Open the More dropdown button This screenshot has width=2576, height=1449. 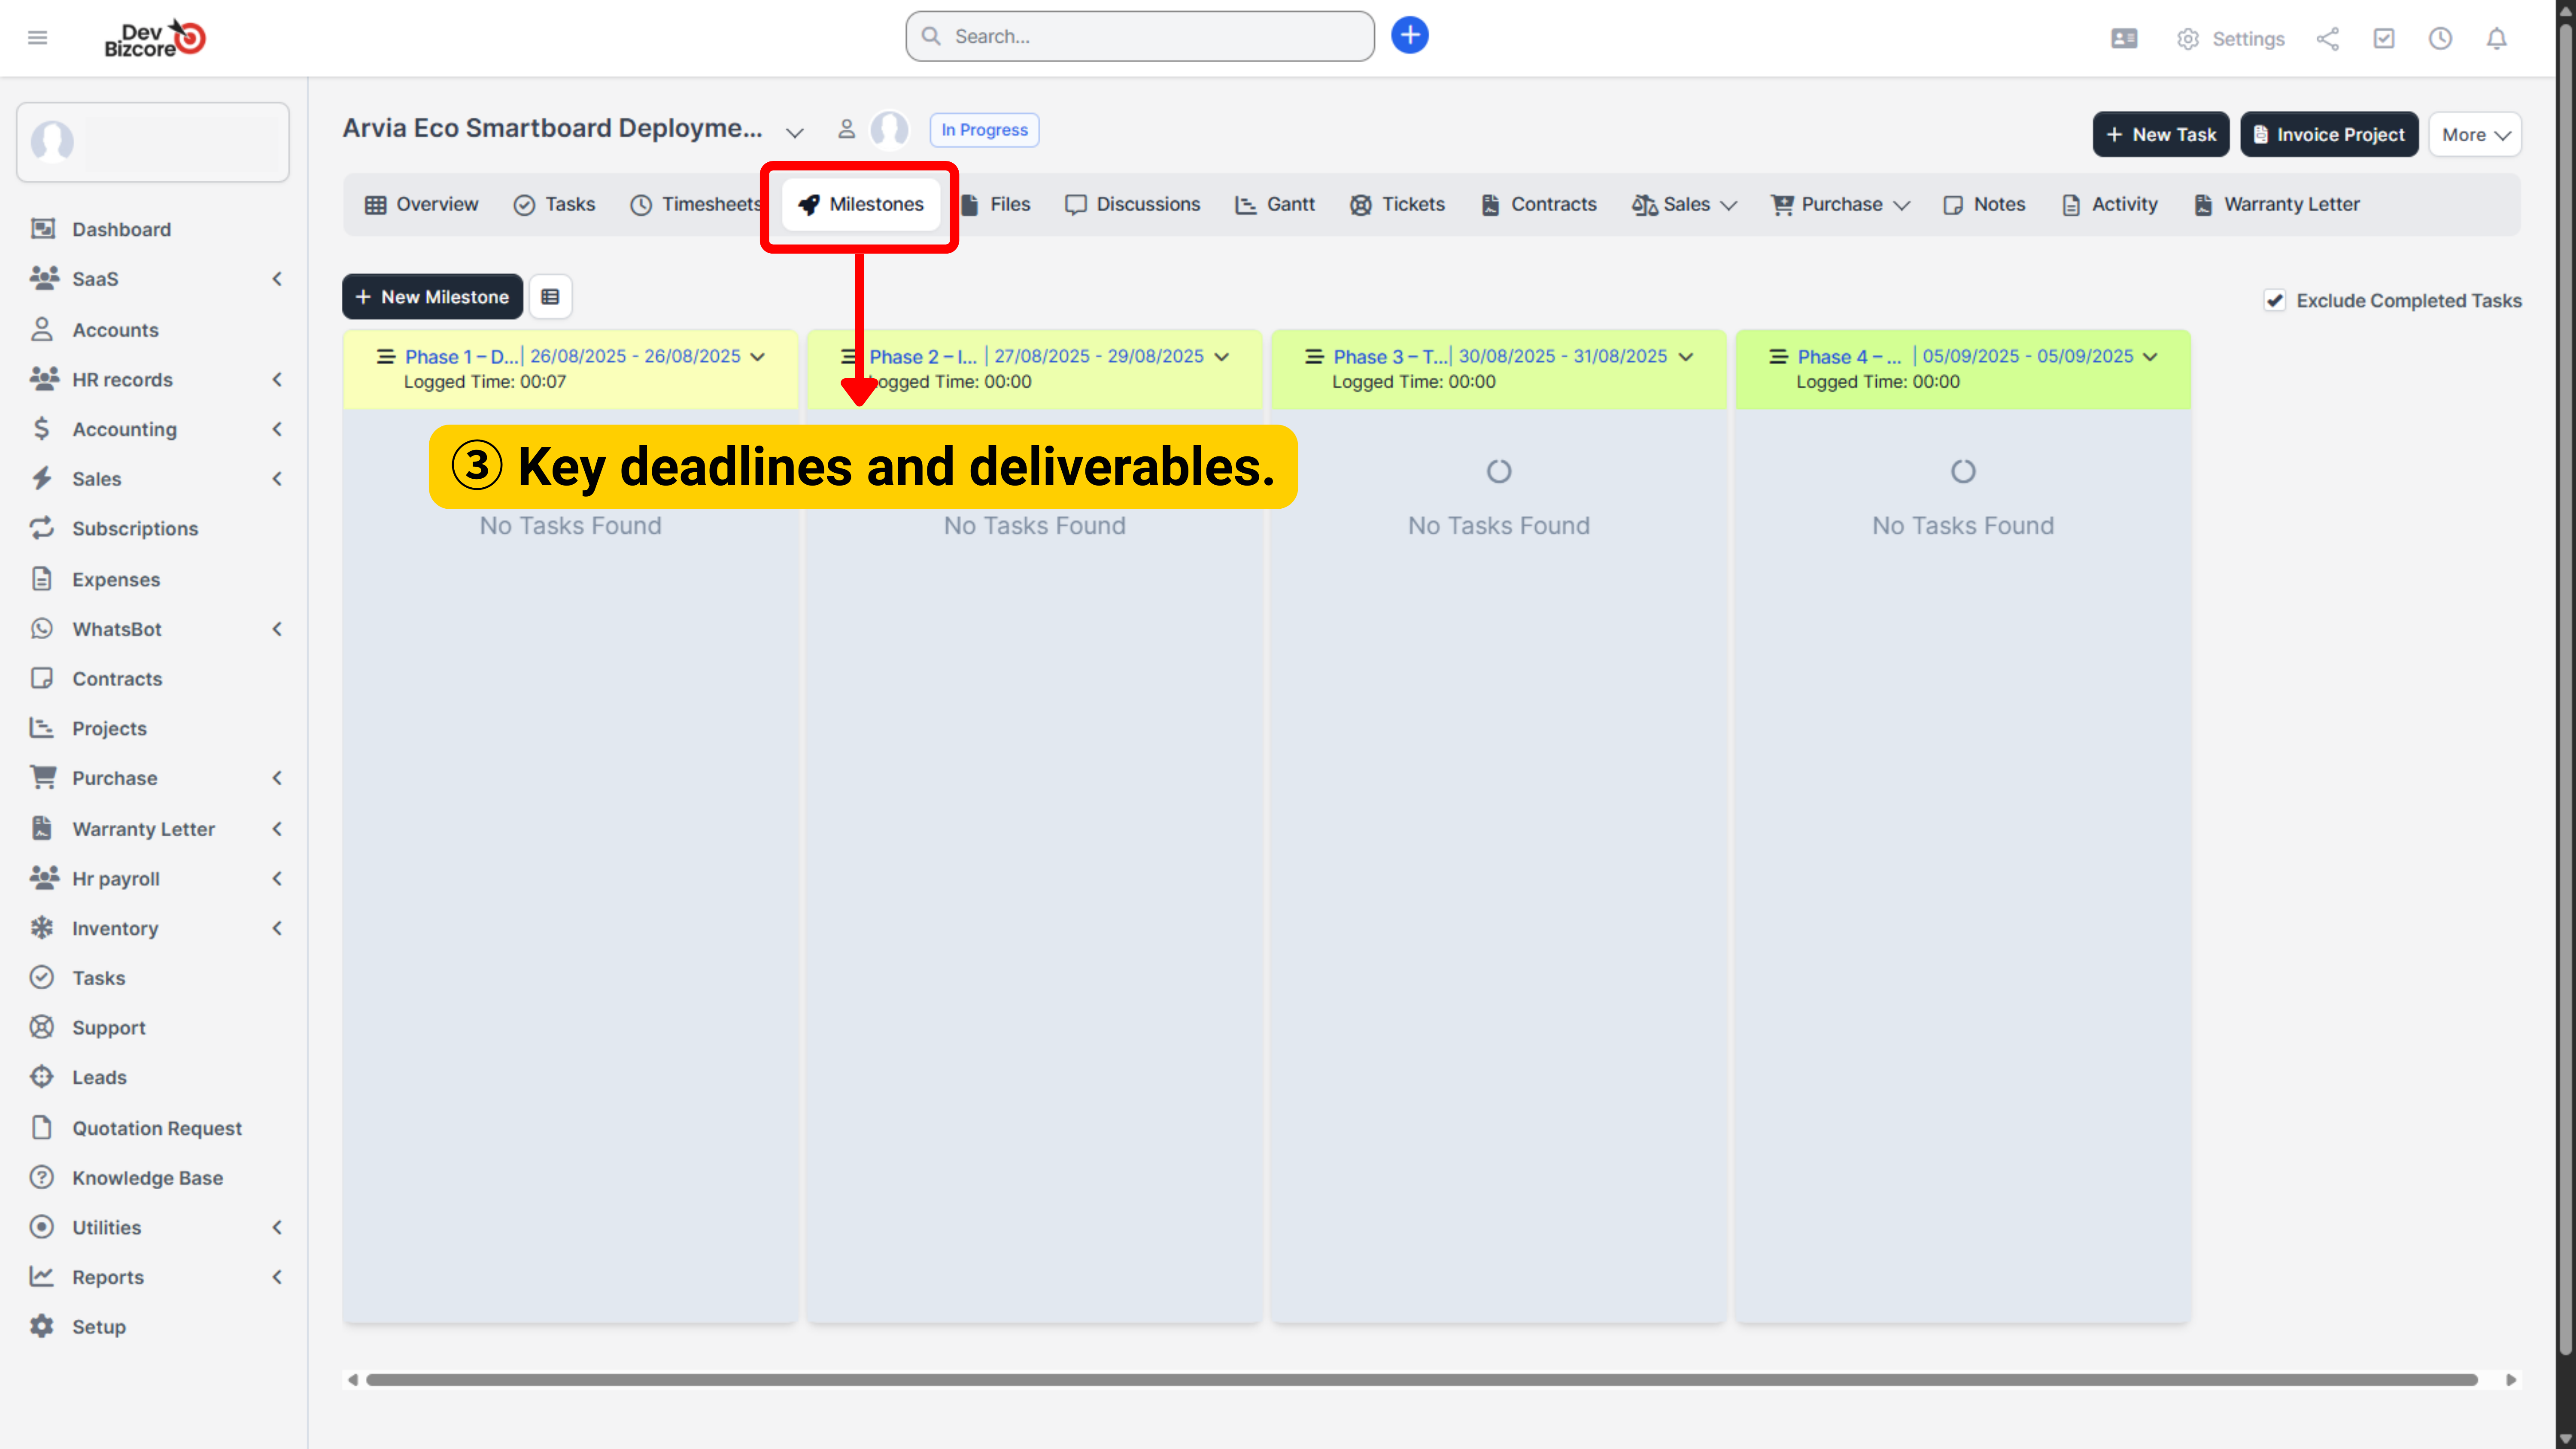[x=2475, y=135]
